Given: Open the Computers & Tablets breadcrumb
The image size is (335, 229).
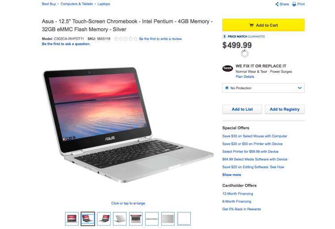Looking at the screenshot, I should (77, 4).
